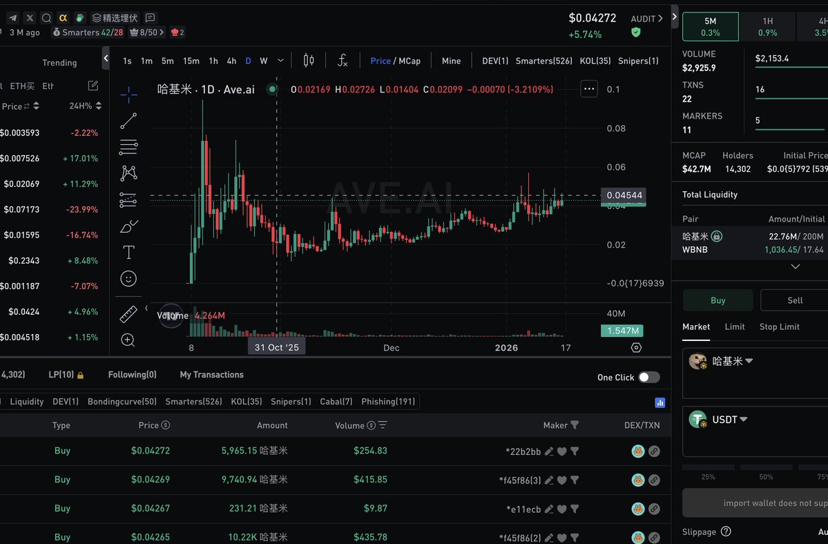Image resolution: width=828 pixels, height=544 pixels.
Task: Toggle volume column currency unit icon
Action: [x=372, y=425]
